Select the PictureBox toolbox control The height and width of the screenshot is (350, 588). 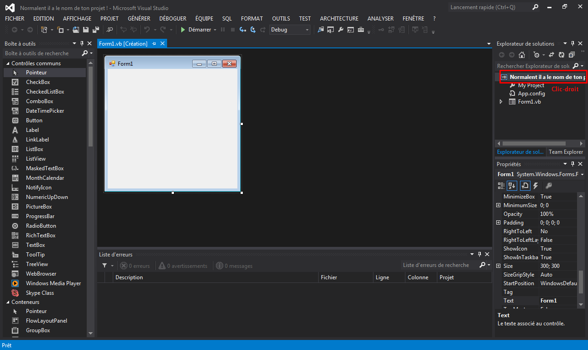[45, 207]
